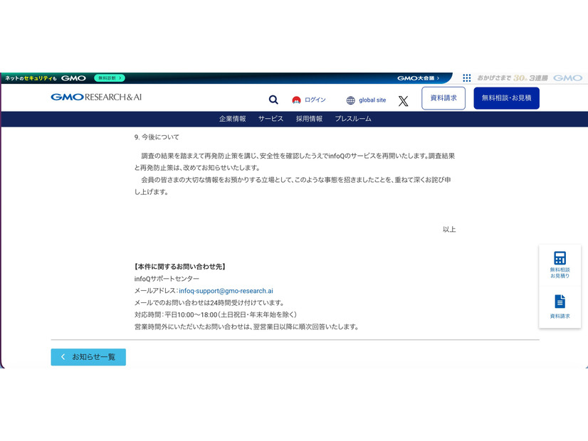Click the 対応時間：平日10:00〜18:00 line
Image resolution: width=588 pixels, height=441 pixels.
click(216, 314)
